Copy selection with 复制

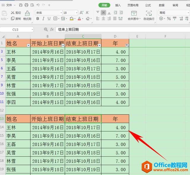tap(16, 19)
